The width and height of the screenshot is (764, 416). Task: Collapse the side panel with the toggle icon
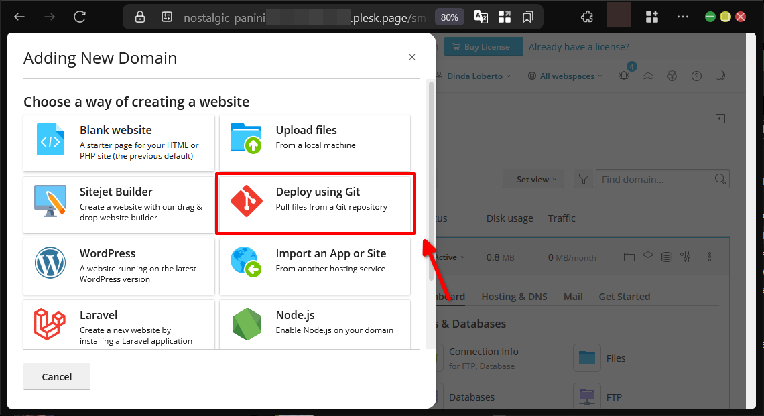(x=720, y=119)
